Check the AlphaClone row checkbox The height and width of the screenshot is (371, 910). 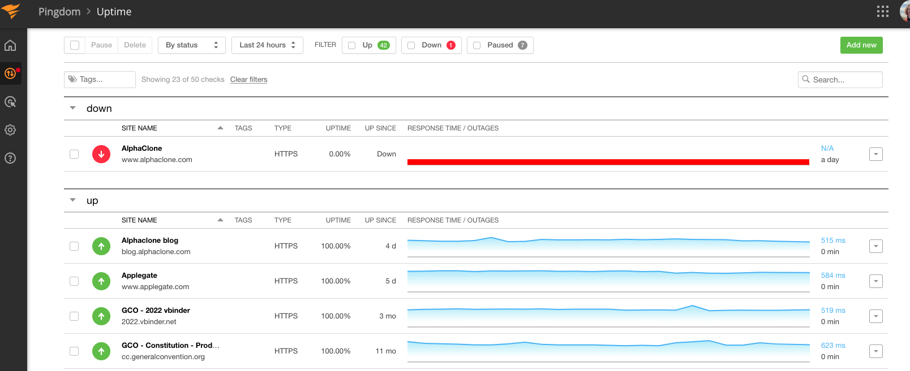[74, 154]
